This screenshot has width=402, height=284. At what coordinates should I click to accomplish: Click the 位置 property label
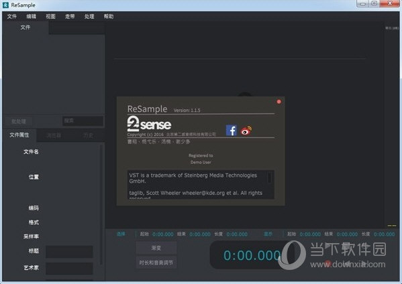pos(34,177)
